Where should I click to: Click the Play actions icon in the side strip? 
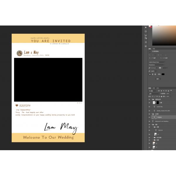(x=146, y=27)
